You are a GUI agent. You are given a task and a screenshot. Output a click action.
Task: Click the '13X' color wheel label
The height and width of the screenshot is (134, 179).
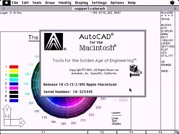click(x=26, y=84)
